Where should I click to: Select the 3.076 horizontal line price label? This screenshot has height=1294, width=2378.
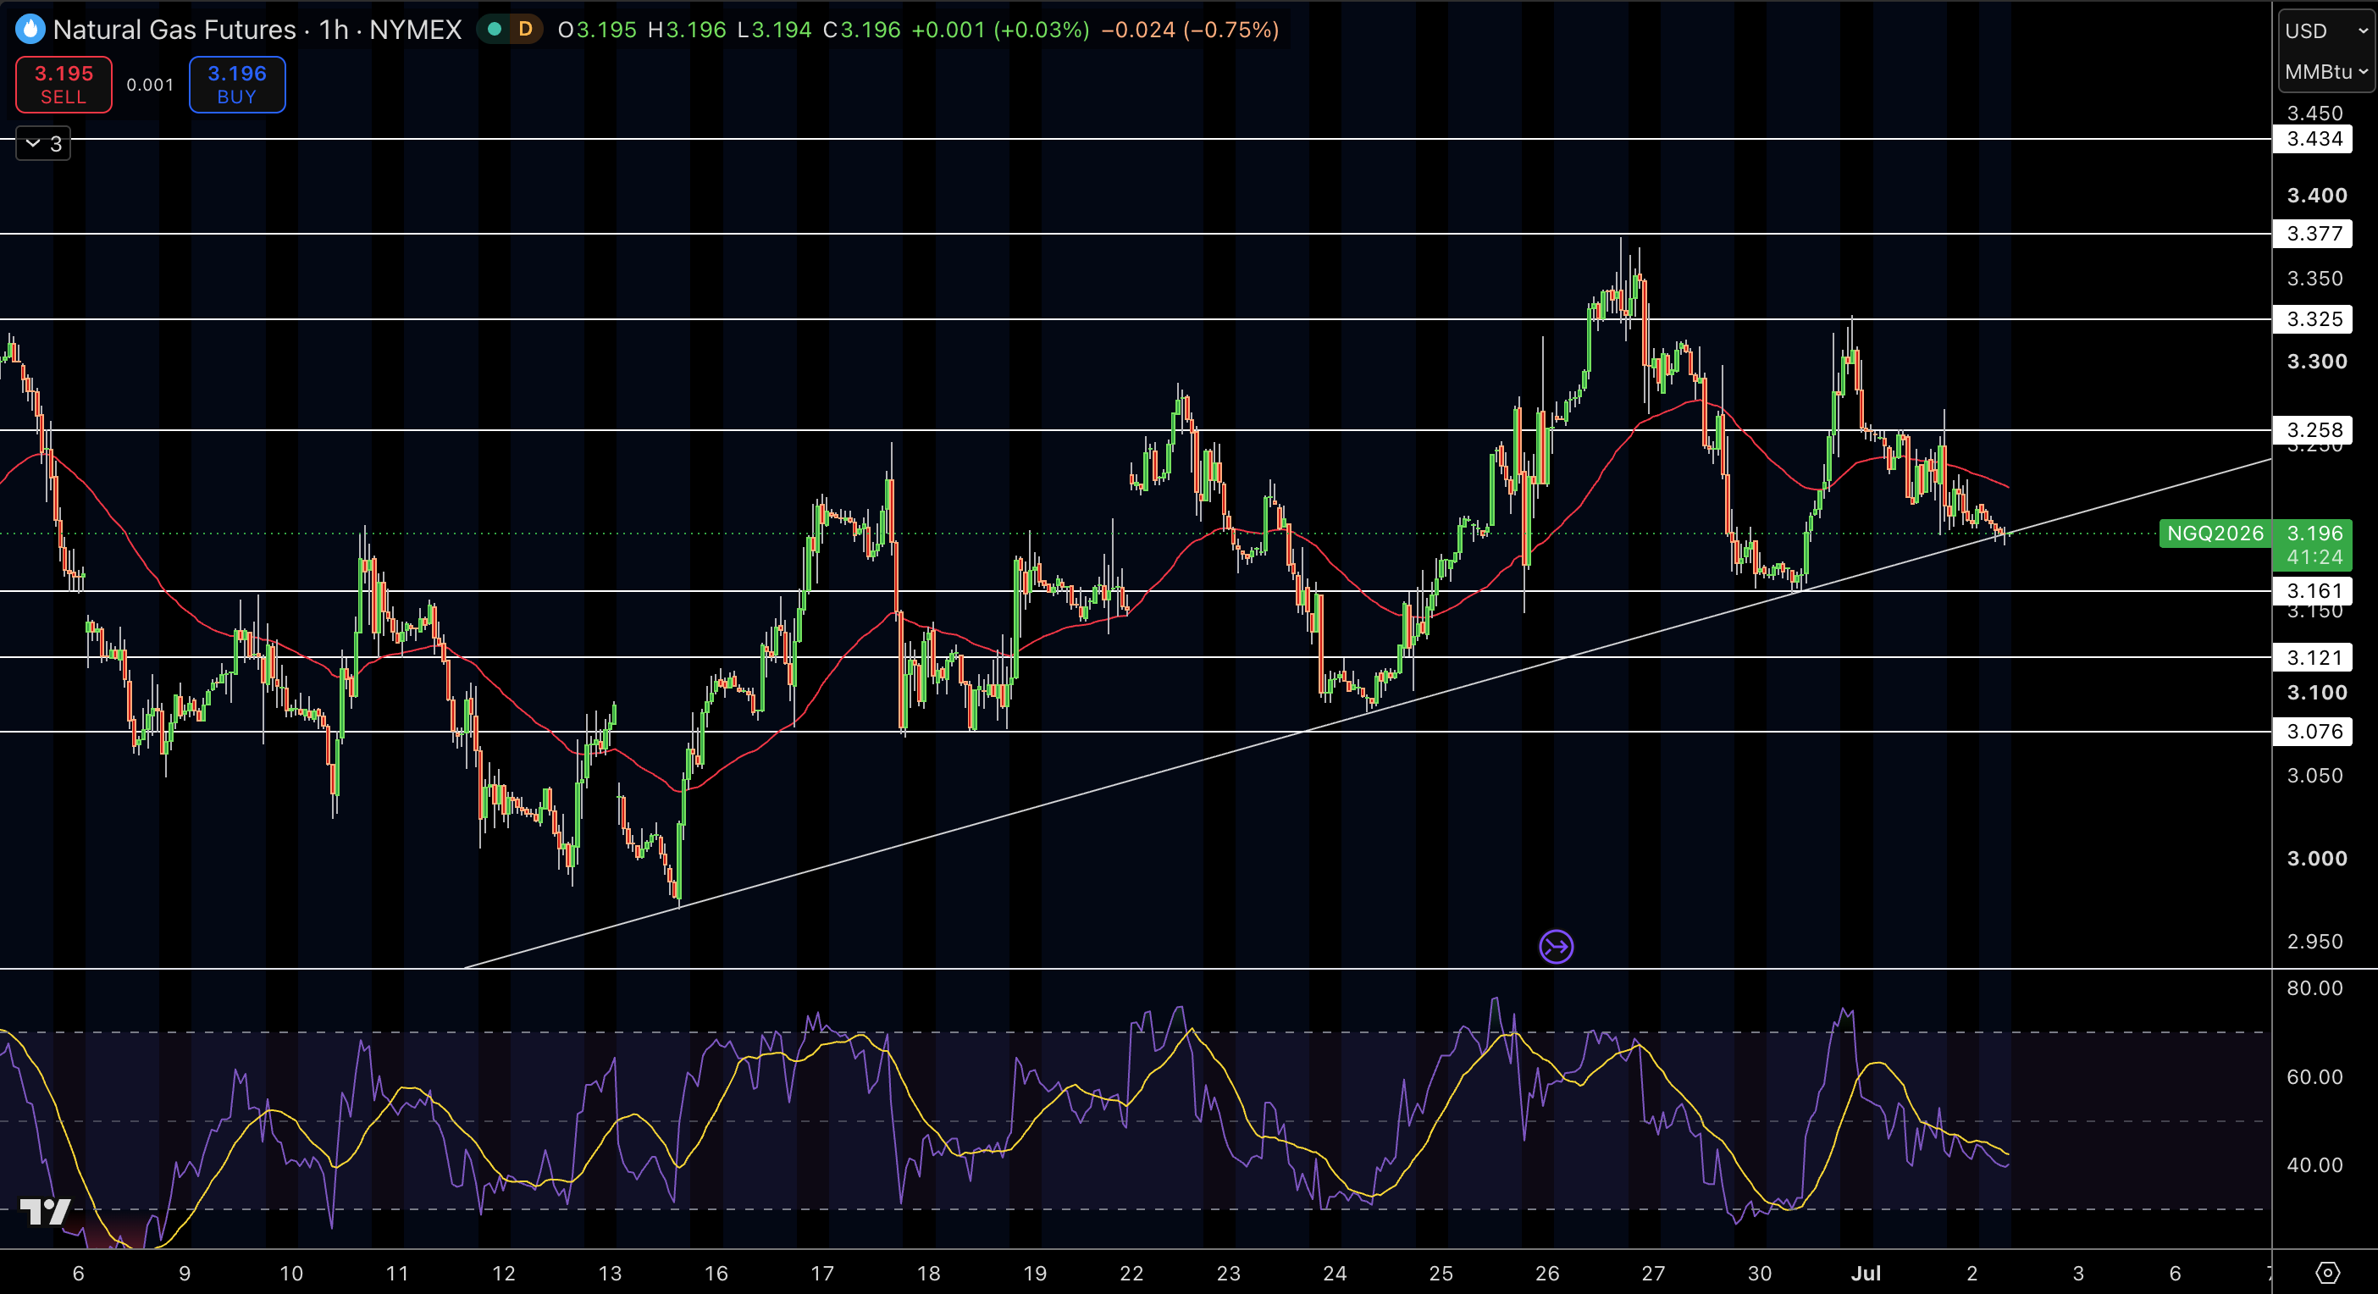coord(2313,731)
